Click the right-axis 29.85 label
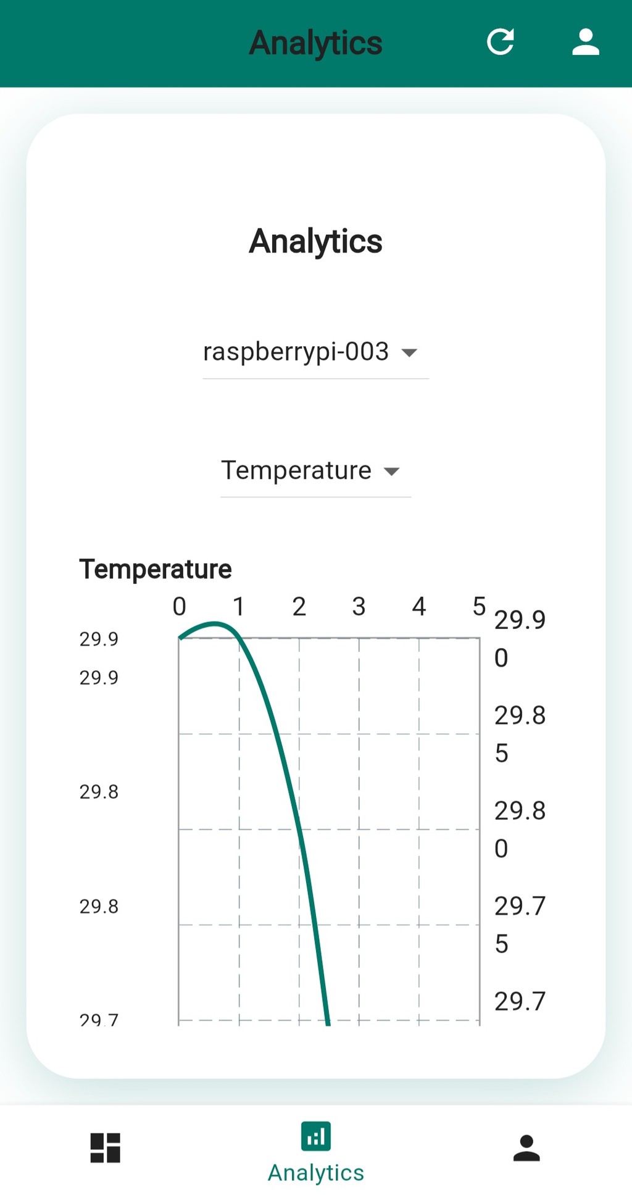This screenshot has height=1203, width=632. coord(520,734)
